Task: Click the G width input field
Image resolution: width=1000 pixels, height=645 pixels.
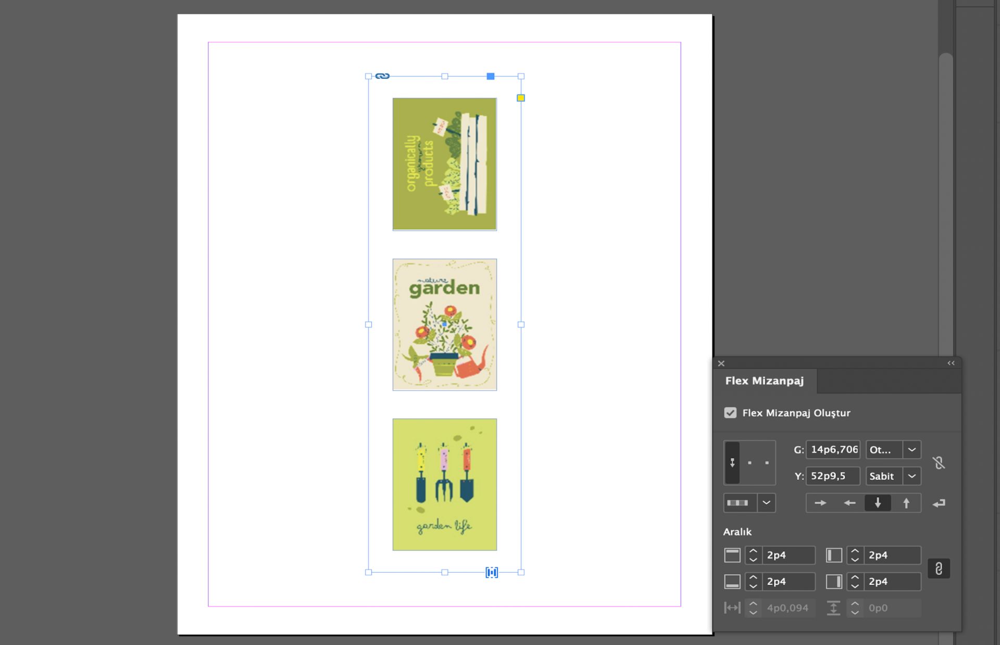Action: coord(833,450)
